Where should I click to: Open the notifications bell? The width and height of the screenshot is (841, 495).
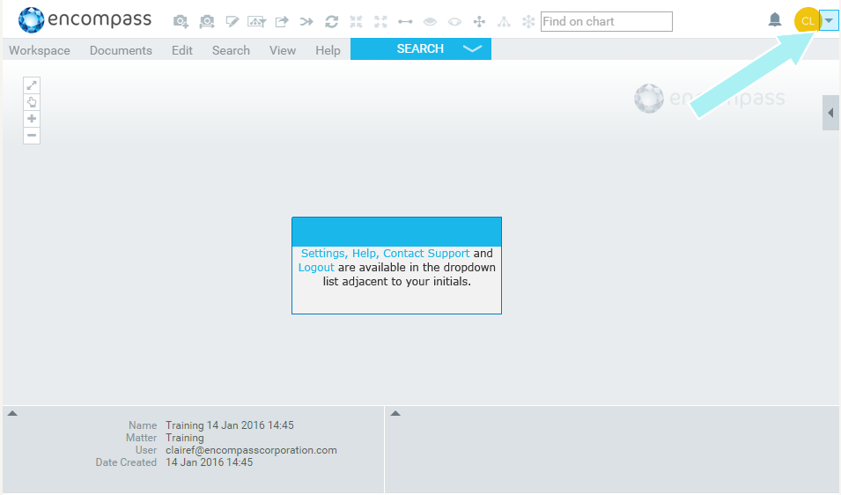click(x=774, y=20)
